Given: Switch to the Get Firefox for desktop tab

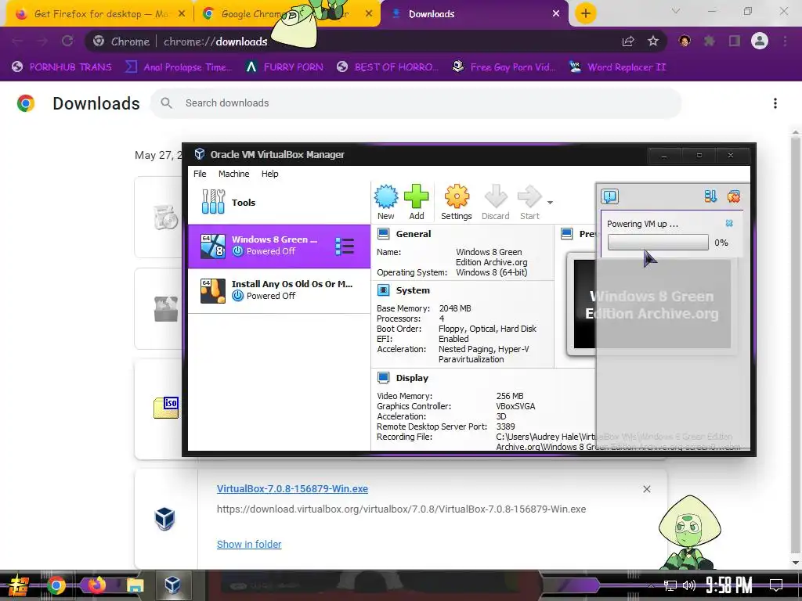Looking at the screenshot, I should (x=100, y=14).
